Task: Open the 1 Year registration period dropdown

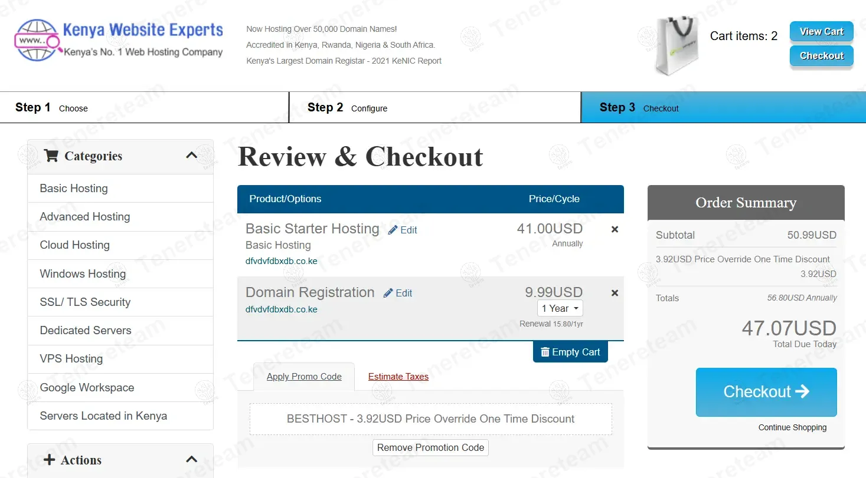Action: coord(560,308)
